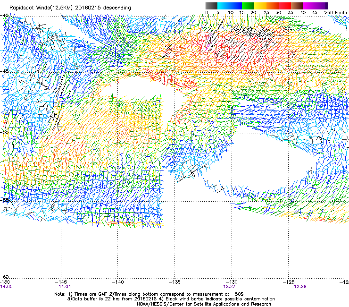349x307 pixels.
Task: Click the purple '14:00' time label
Action: click(x=7, y=287)
